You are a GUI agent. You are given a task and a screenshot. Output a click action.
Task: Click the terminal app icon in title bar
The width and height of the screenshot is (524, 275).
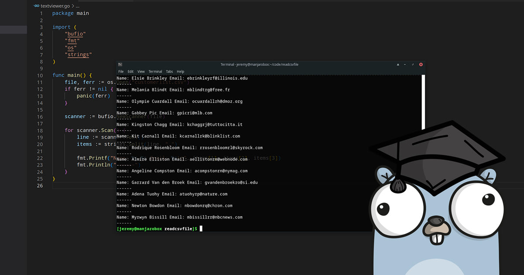click(x=120, y=64)
